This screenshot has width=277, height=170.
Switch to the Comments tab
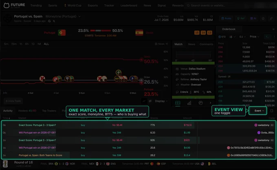tap(207, 44)
